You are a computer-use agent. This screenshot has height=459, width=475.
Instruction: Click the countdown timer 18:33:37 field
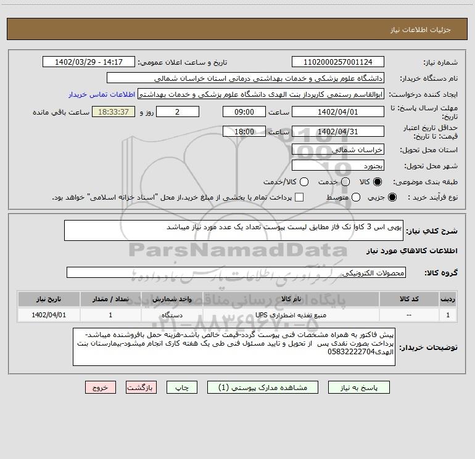114,112
